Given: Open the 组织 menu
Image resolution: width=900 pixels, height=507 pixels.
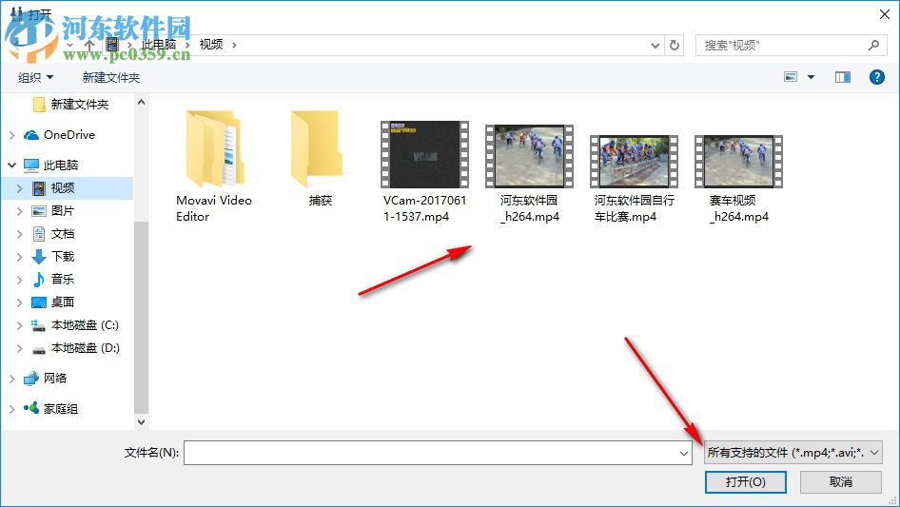Looking at the screenshot, I should click(35, 77).
